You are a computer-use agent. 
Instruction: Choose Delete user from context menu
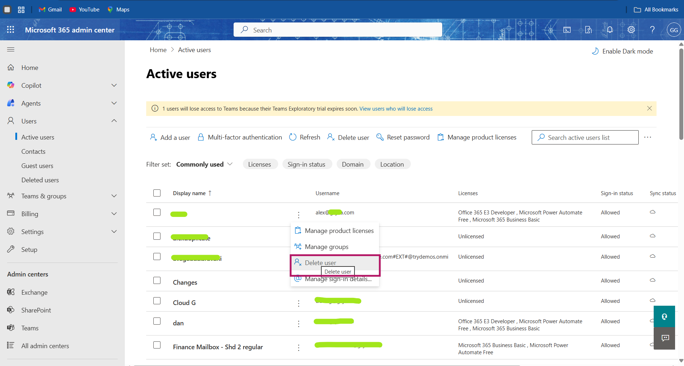[x=320, y=263]
